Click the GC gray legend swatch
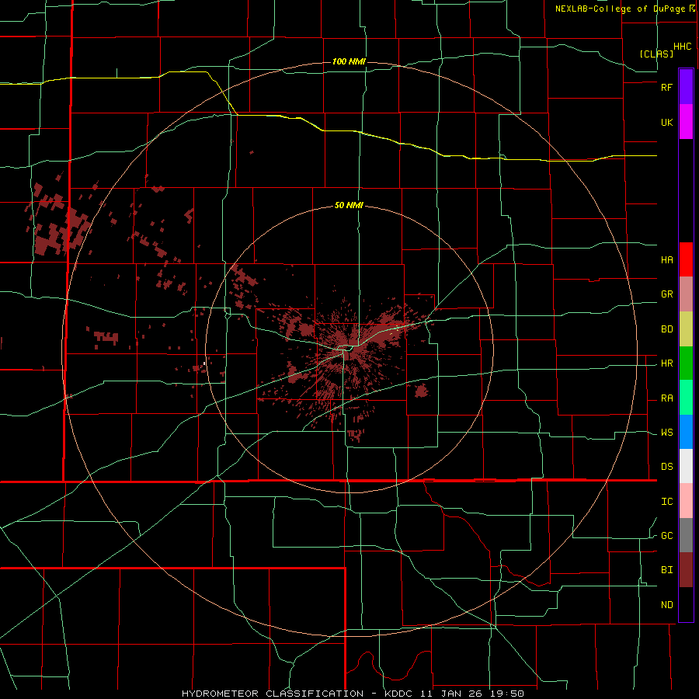Screen dimensions: 699x699 686,535
